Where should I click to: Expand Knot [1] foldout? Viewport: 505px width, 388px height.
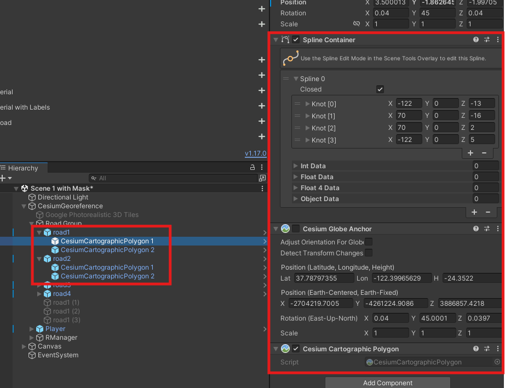[307, 116]
